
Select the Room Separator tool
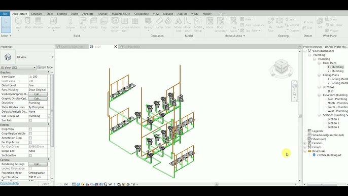coord(221,24)
